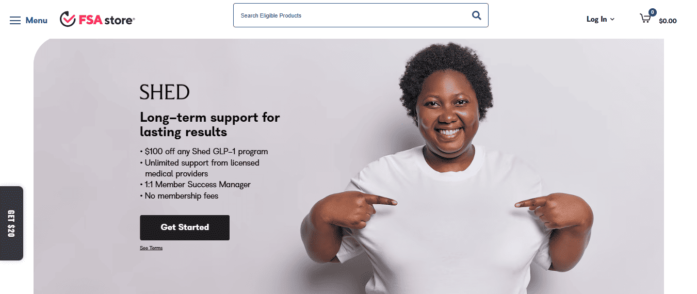The image size is (697, 294).
Task: Open the See Terms link
Action: coord(151,248)
